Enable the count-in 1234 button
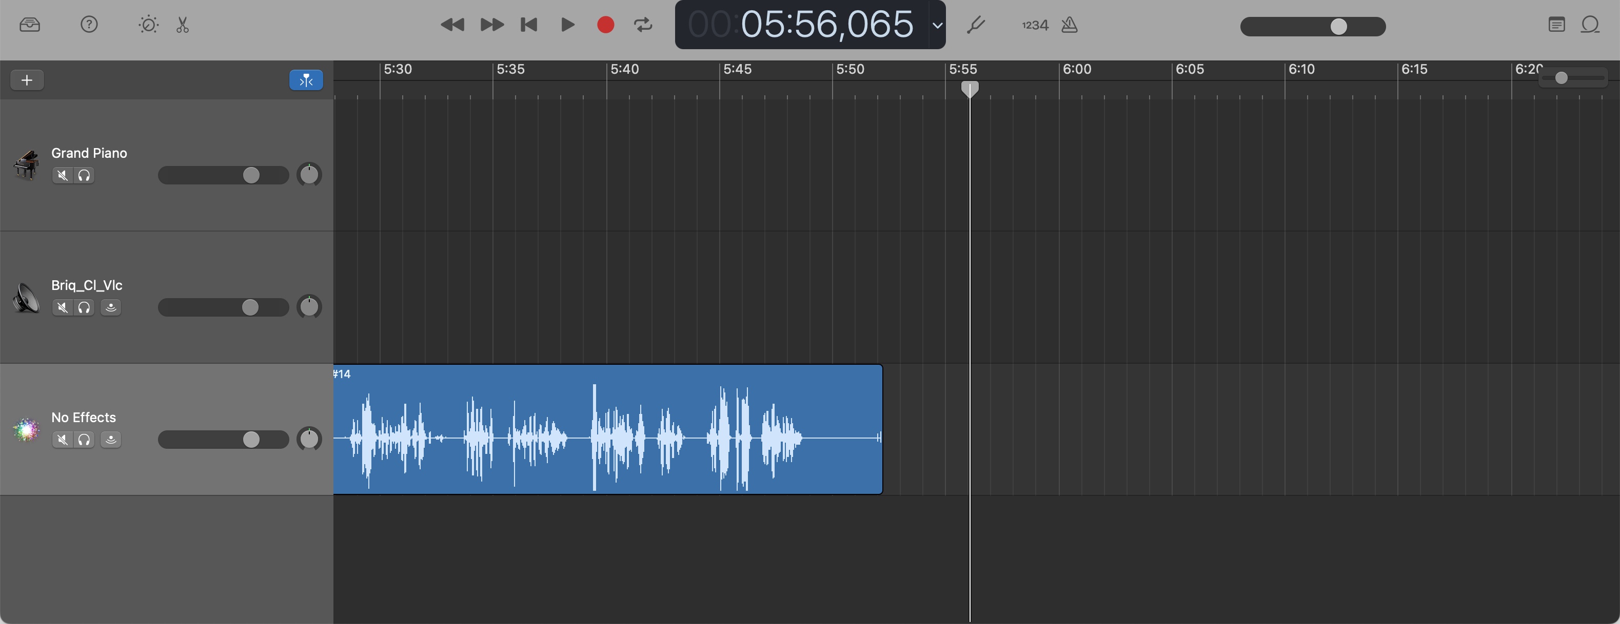Image resolution: width=1620 pixels, height=624 pixels. 1035,25
